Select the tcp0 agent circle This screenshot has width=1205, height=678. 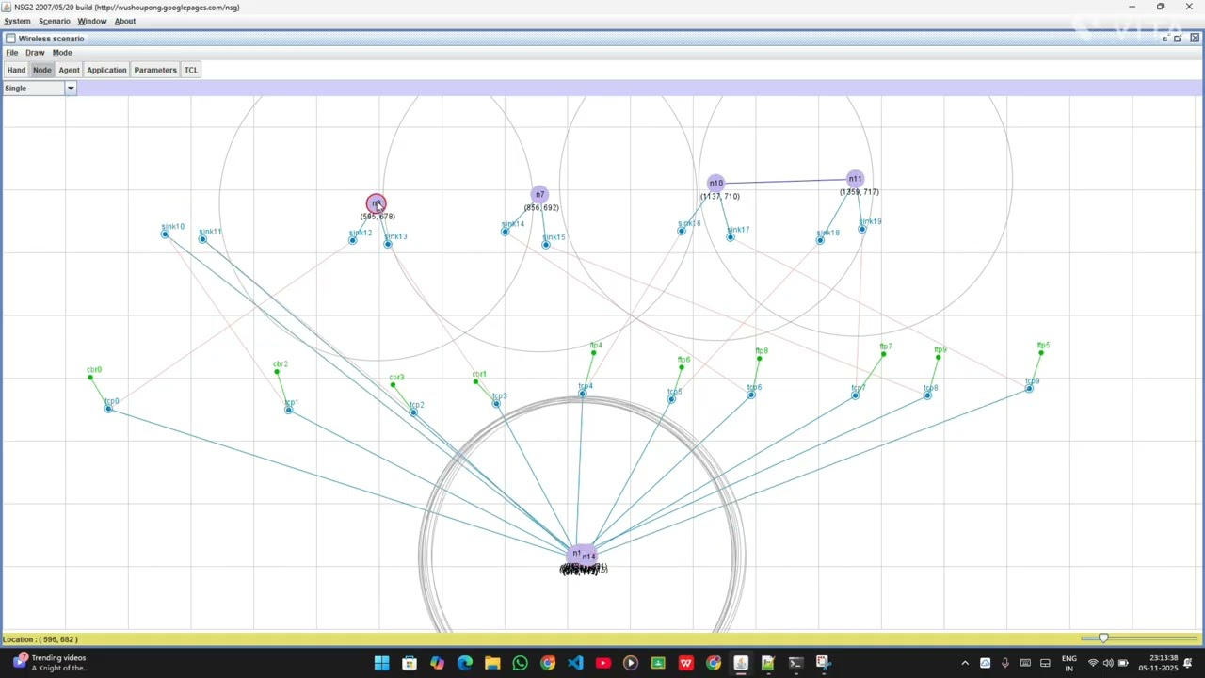[x=108, y=408]
